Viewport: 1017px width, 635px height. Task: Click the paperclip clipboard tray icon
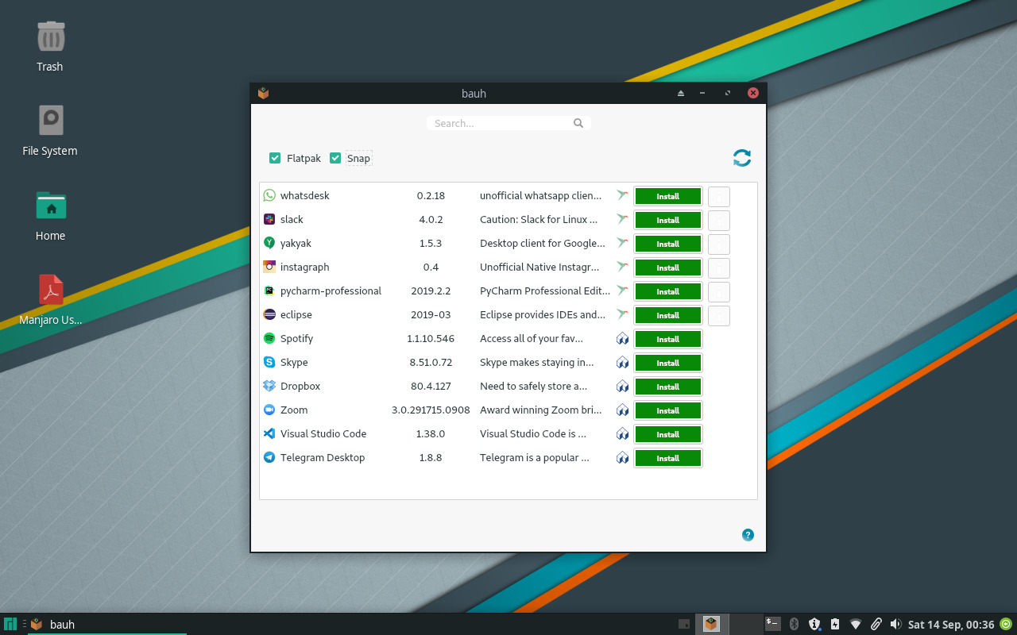pyautogui.click(x=876, y=624)
